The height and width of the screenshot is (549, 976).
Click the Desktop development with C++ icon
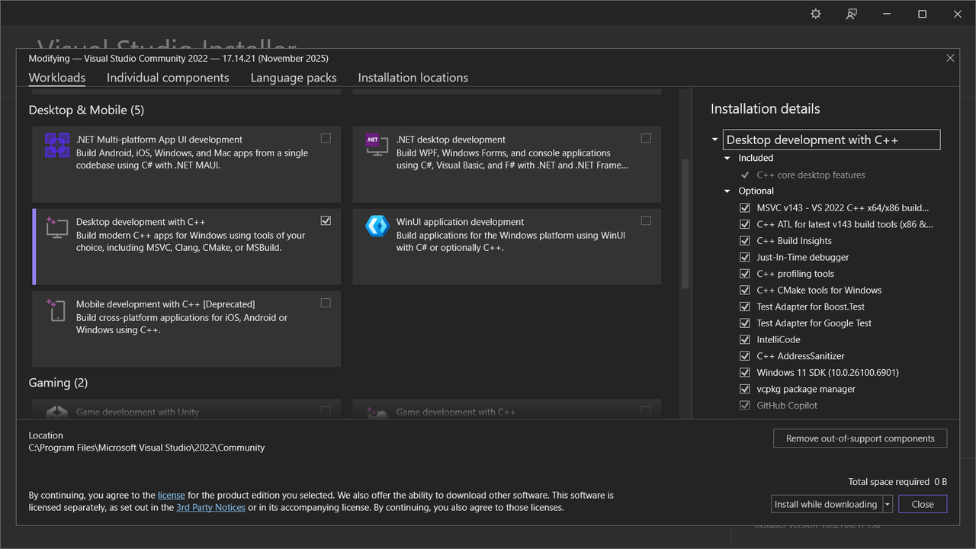click(x=57, y=227)
